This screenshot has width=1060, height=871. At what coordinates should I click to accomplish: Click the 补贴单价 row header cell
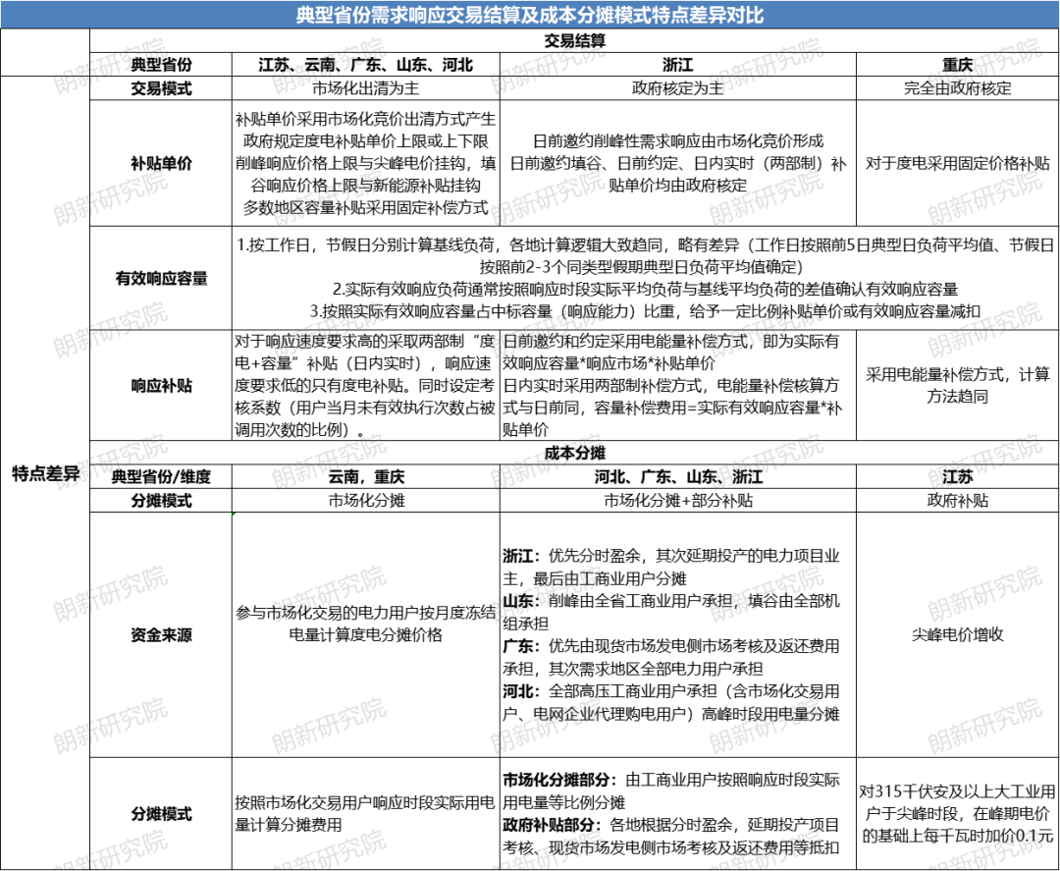(x=161, y=164)
